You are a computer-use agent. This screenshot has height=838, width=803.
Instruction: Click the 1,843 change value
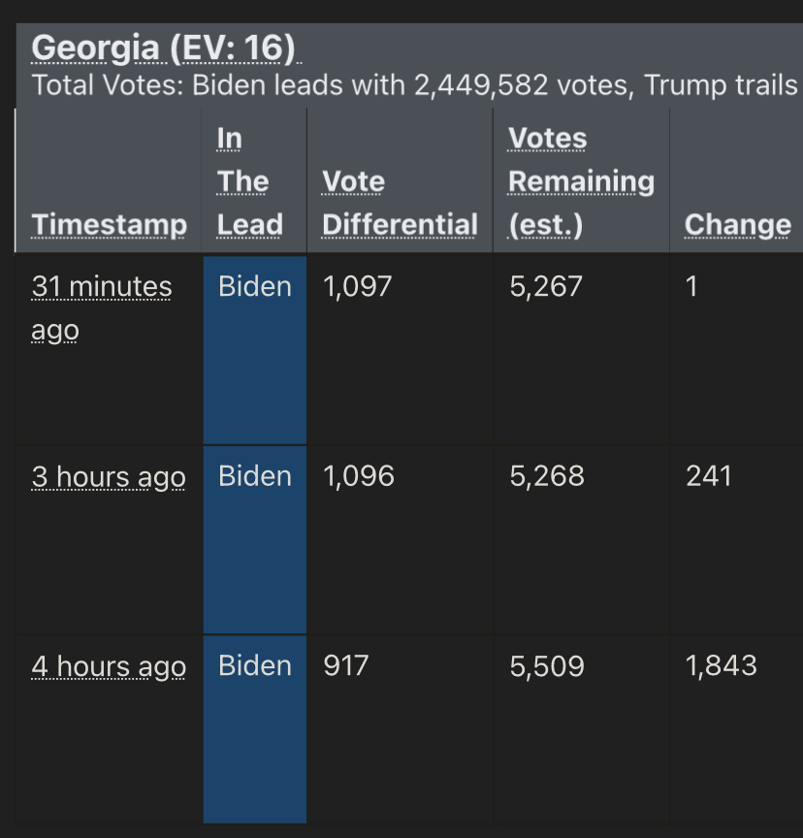[x=721, y=666]
